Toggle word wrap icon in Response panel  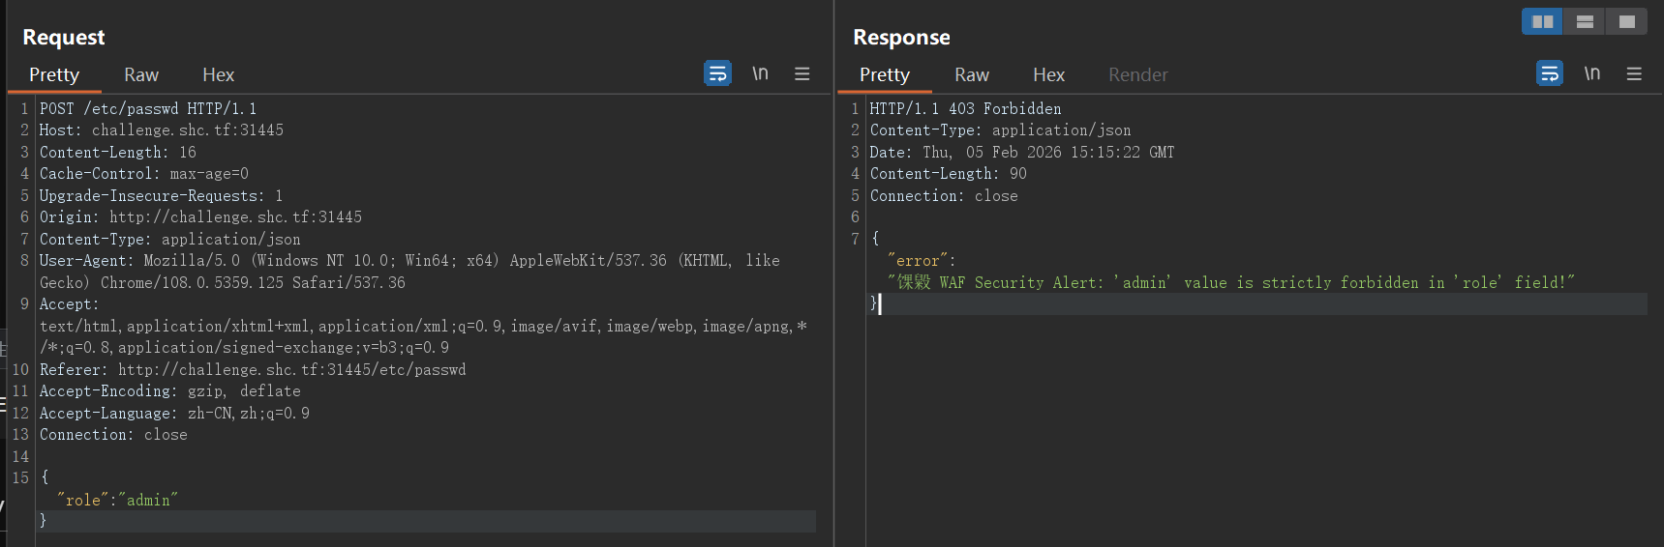(x=1549, y=73)
